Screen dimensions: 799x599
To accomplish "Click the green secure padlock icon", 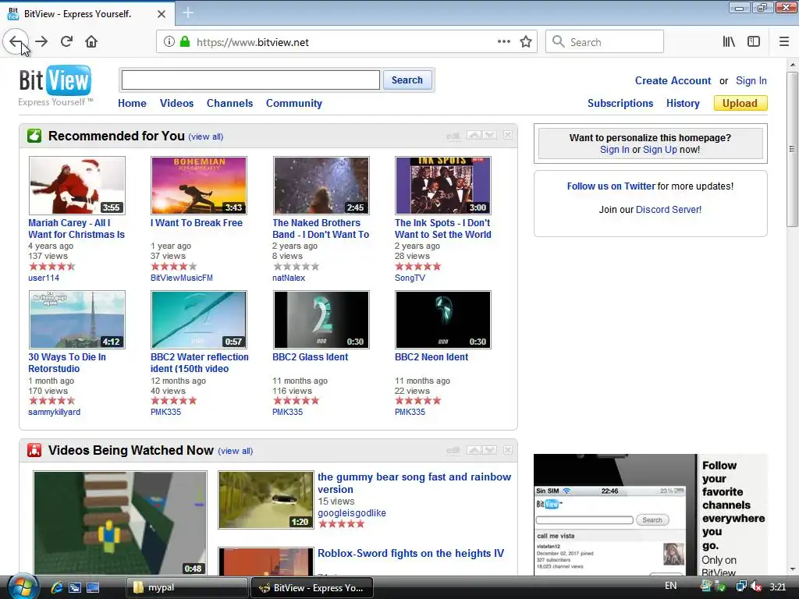I will [x=185, y=42].
